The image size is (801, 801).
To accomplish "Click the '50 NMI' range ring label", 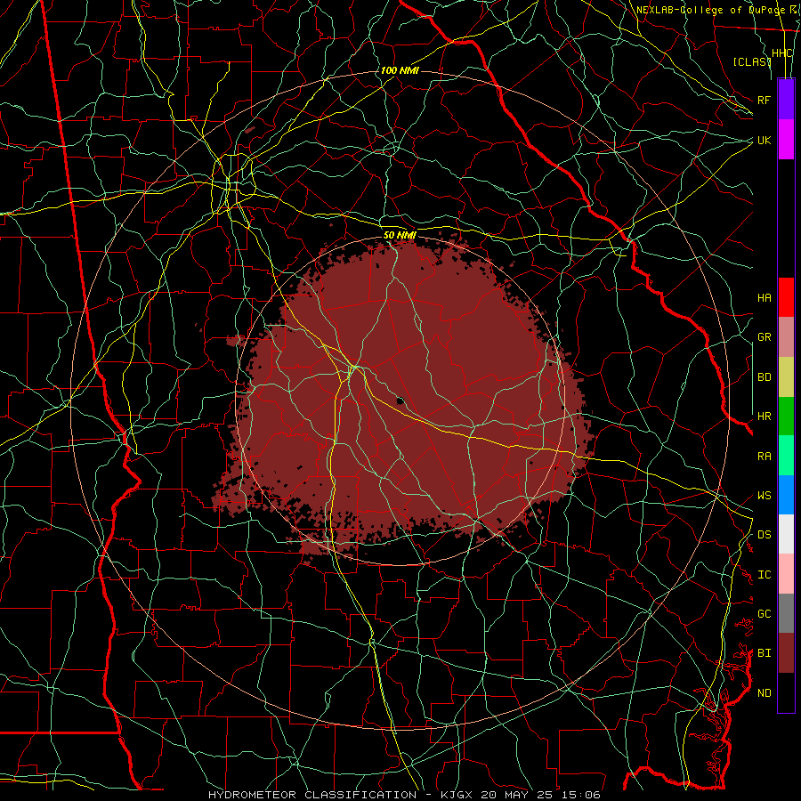I will pos(400,235).
